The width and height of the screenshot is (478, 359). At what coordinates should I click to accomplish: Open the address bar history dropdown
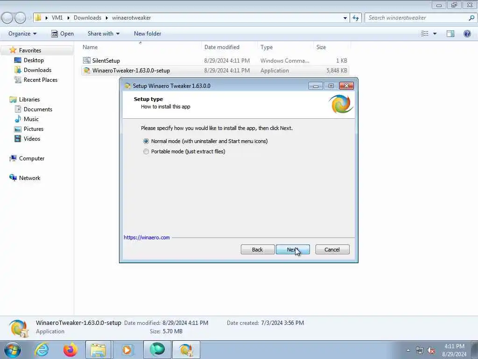[x=345, y=18]
